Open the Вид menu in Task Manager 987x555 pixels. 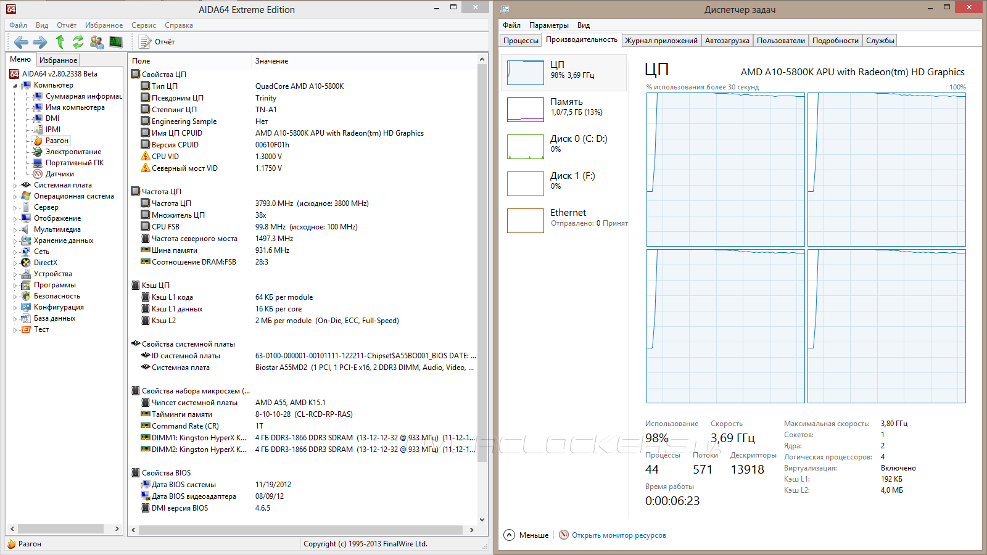point(584,25)
